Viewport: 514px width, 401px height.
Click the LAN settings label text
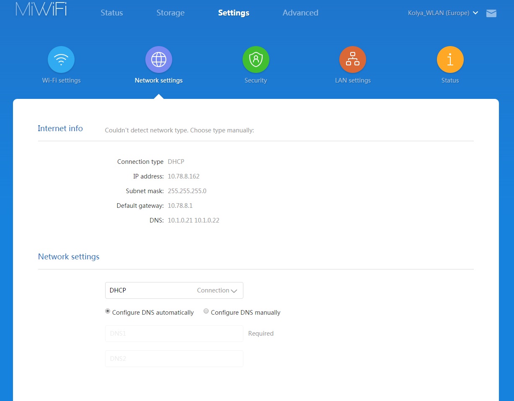[353, 80]
